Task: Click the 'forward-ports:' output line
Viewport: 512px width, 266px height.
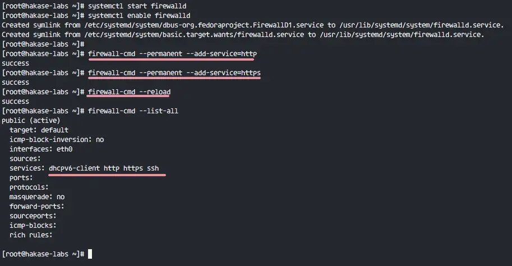Action: (36, 206)
